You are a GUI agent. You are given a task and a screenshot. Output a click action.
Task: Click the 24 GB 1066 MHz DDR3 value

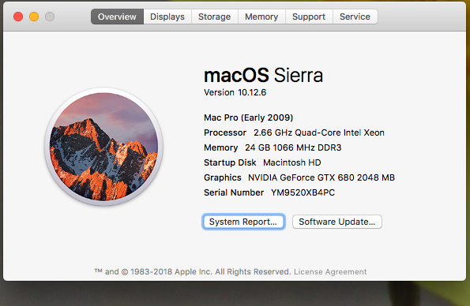pyautogui.click(x=293, y=147)
